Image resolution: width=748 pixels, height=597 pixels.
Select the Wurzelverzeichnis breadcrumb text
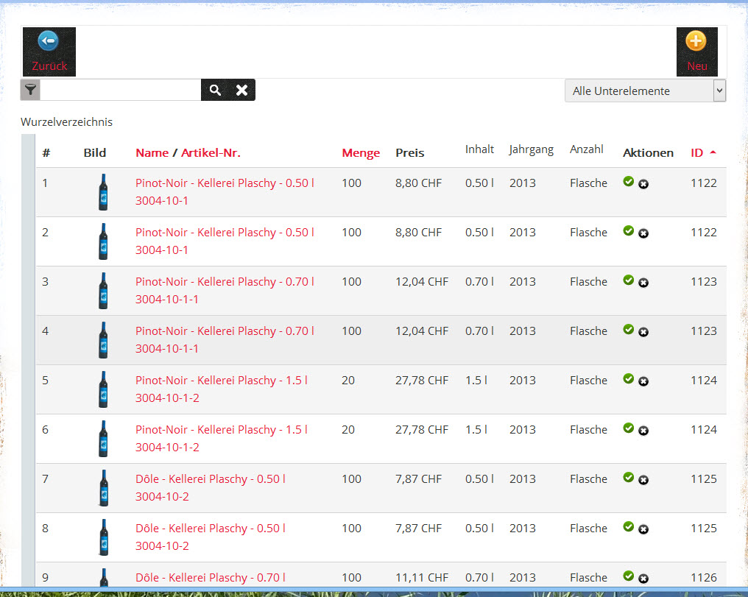(66, 122)
